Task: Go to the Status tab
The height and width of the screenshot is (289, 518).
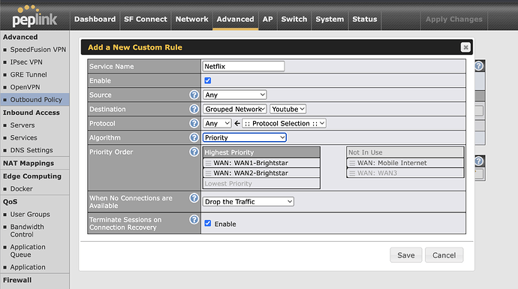Action: [x=365, y=20]
